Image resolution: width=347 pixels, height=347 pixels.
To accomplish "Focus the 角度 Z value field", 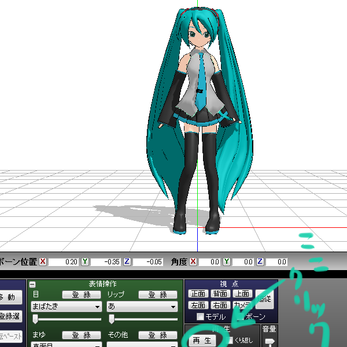I will (276, 262).
